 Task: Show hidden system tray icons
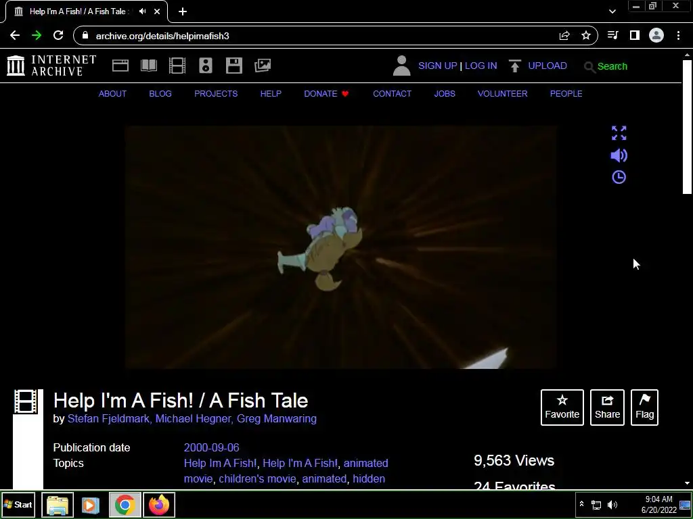pos(581,504)
